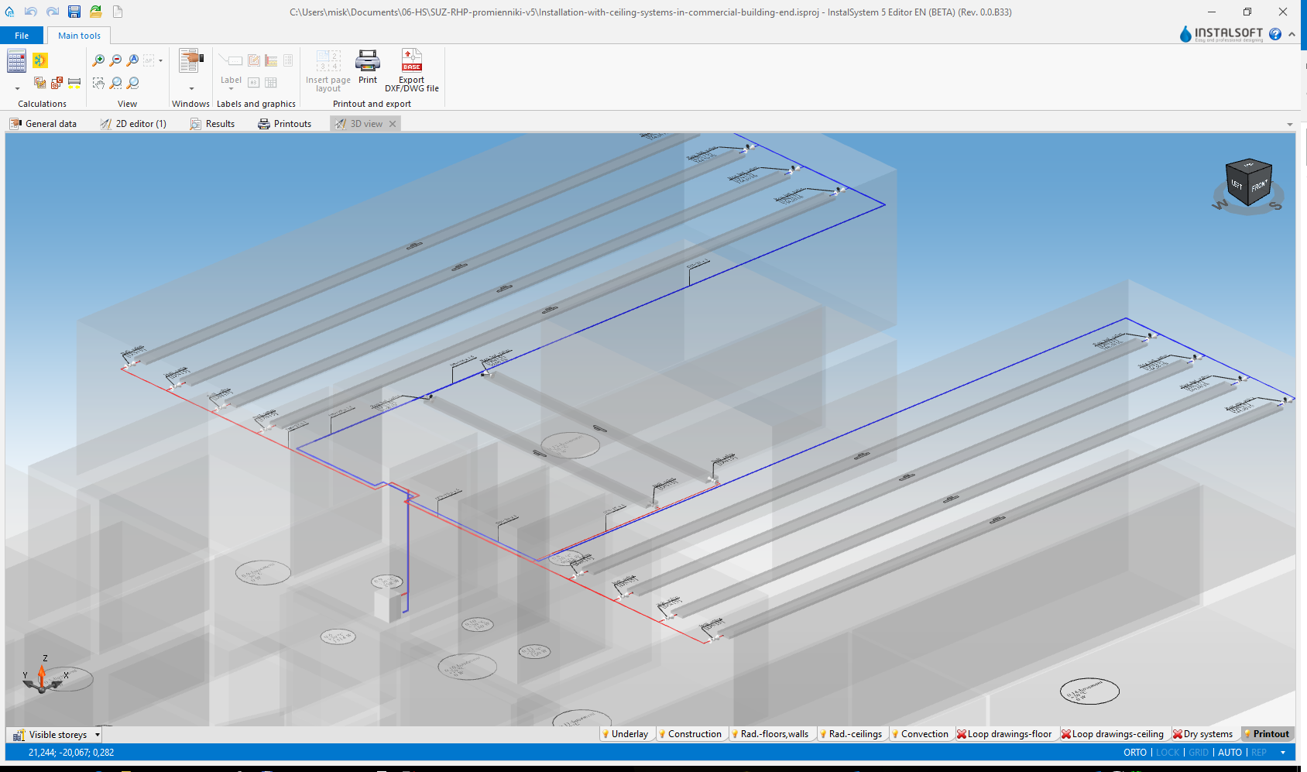The height and width of the screenshot is (772, 1307).
Task: Click Export DXF/DWG file icon
Action: tap(412, 61)
